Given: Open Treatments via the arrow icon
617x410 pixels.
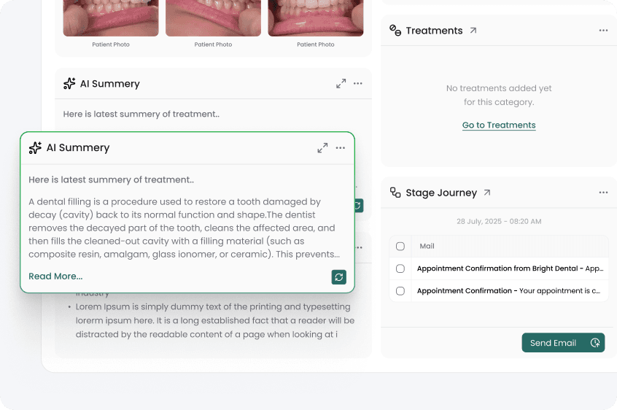Looking at the screenshot, I should (473, 31).
